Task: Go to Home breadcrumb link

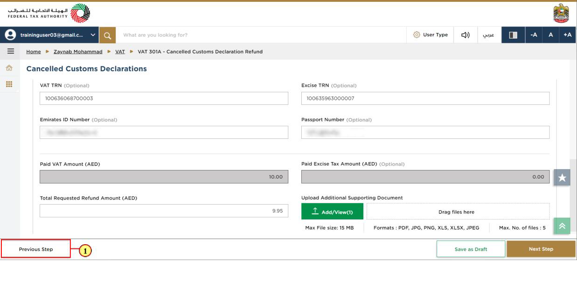Action: coord(34,52)
